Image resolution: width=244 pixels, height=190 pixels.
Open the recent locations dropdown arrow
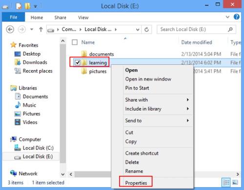(x=32, y=30)
